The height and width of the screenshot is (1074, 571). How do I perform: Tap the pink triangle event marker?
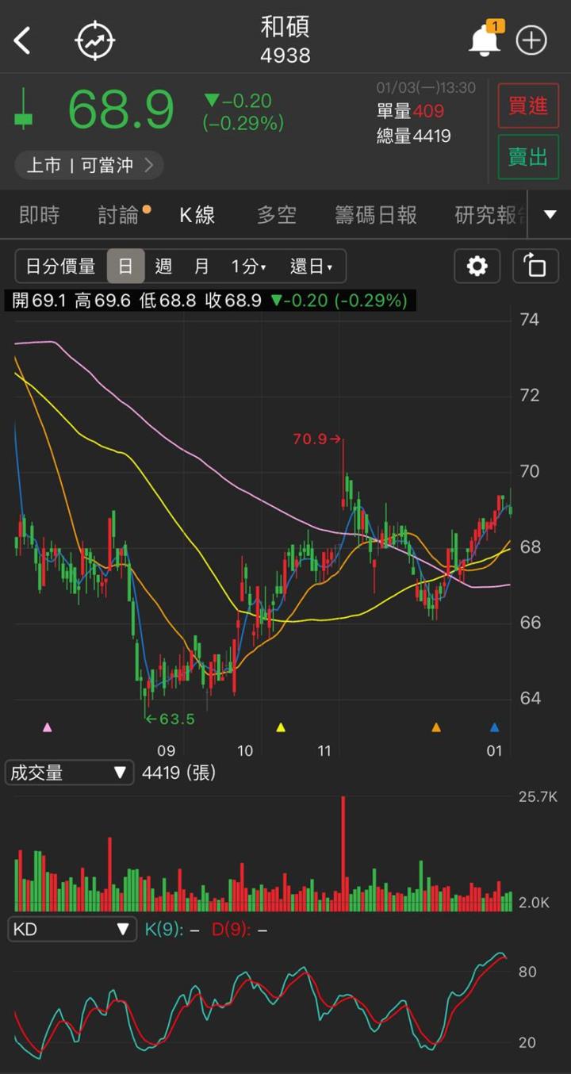pyautogui.click(x=48, y=727)
